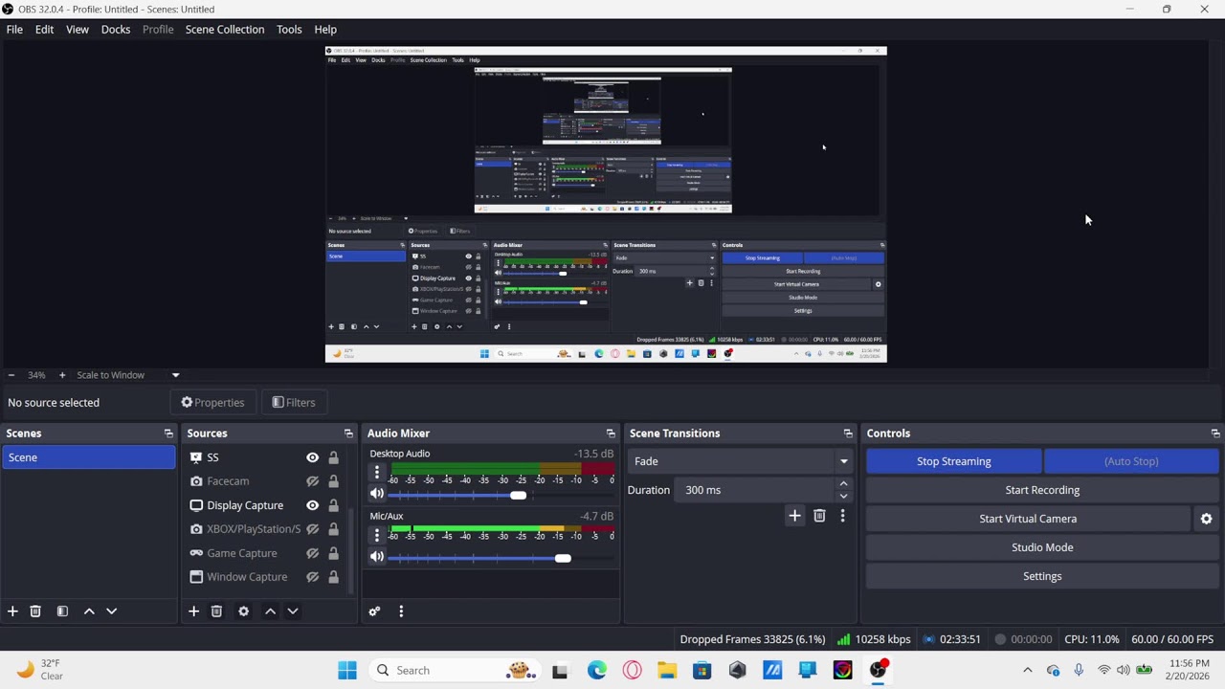
Task: Open the Docks menu
Action: coord(116,30)
